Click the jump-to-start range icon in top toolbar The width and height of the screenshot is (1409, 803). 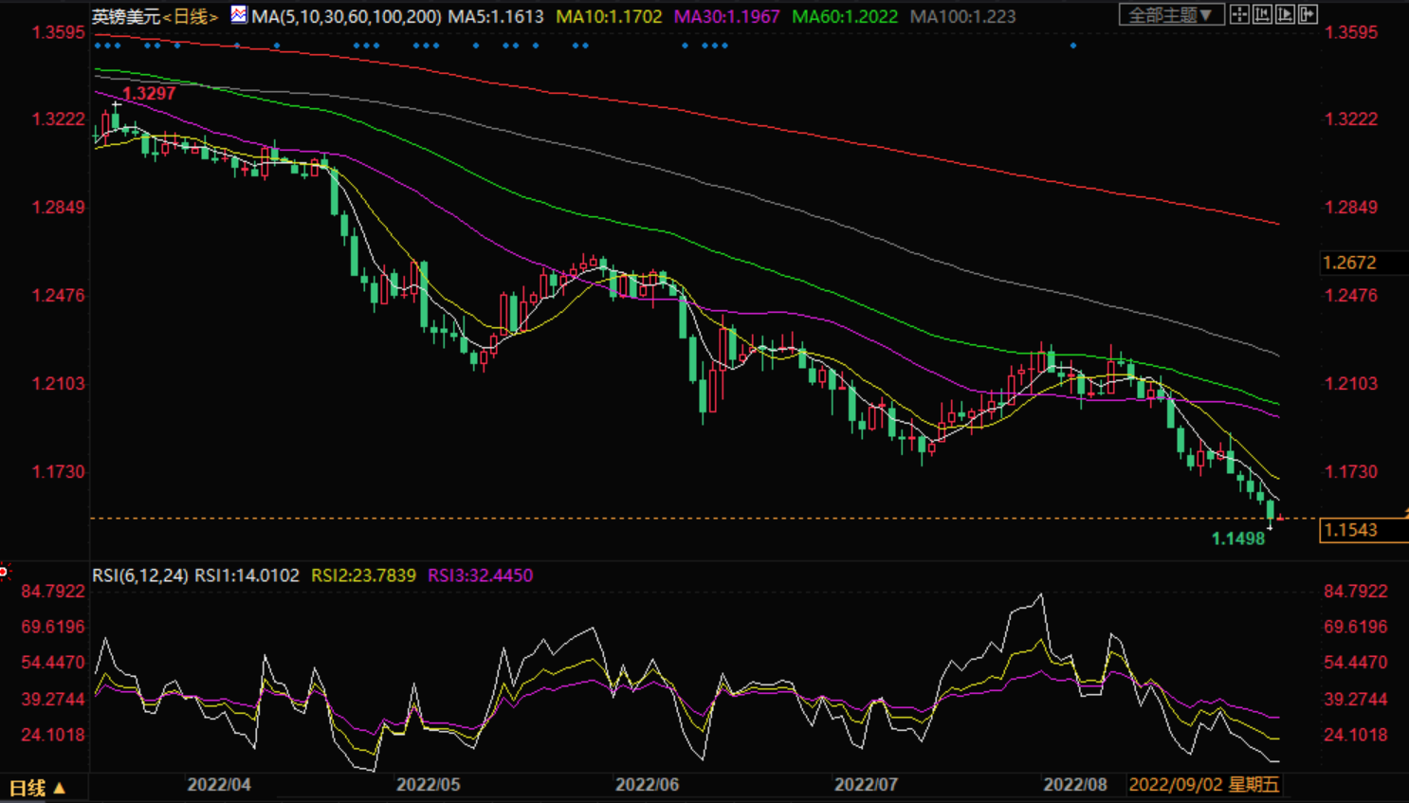[1262, 14]
